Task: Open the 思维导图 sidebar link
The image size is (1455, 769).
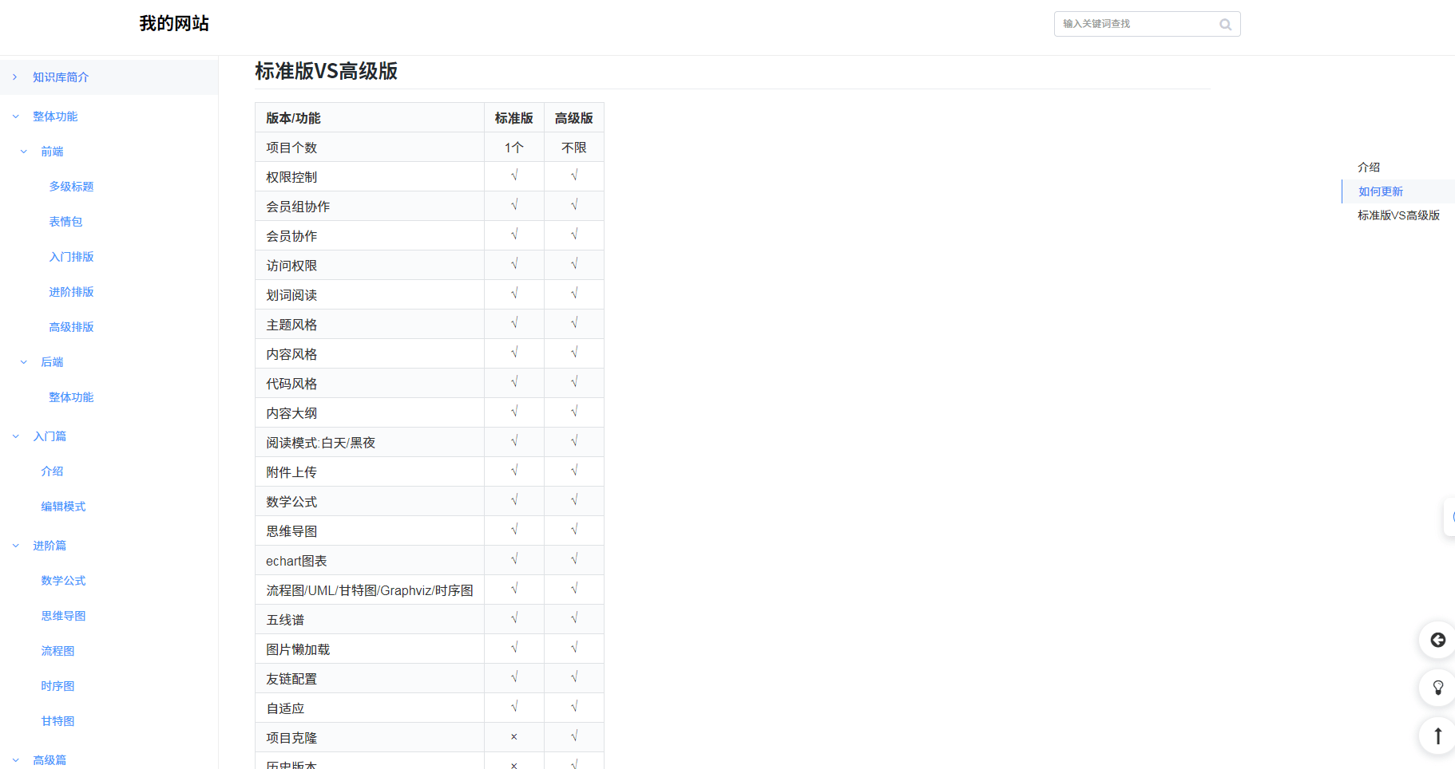Action: pos(63,616)
